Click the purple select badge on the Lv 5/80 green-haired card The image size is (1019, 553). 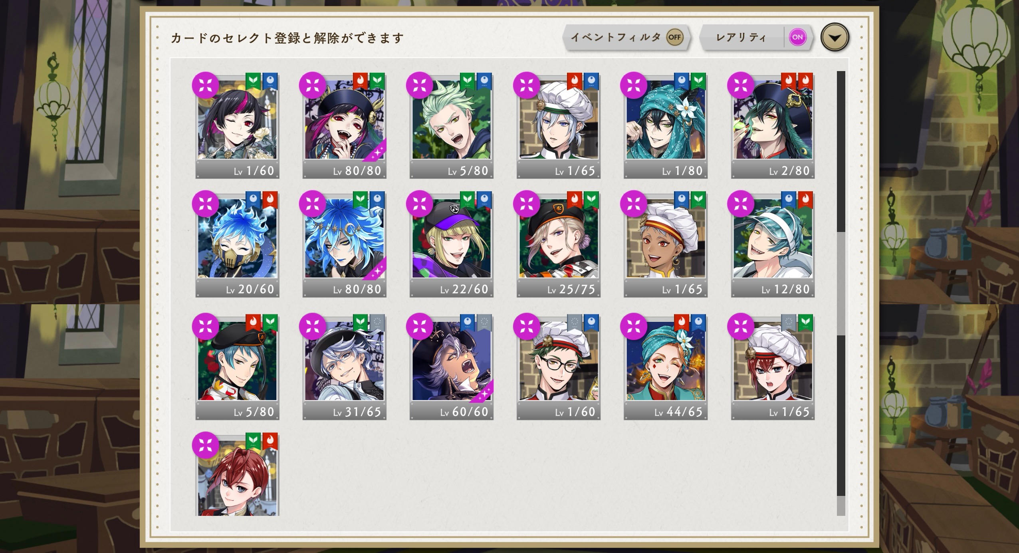tap(420, 85)
